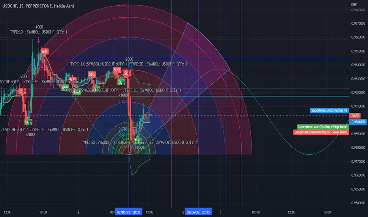Click the 1.618 Fibonacci arc level label
This screenshot has width=368, height=217.
click(123, 102)
